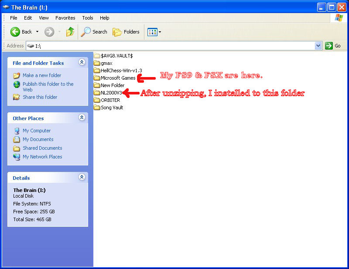Expand the Address bar dropdown
Viewport: 349px width, 269px height.
point(318,46)
